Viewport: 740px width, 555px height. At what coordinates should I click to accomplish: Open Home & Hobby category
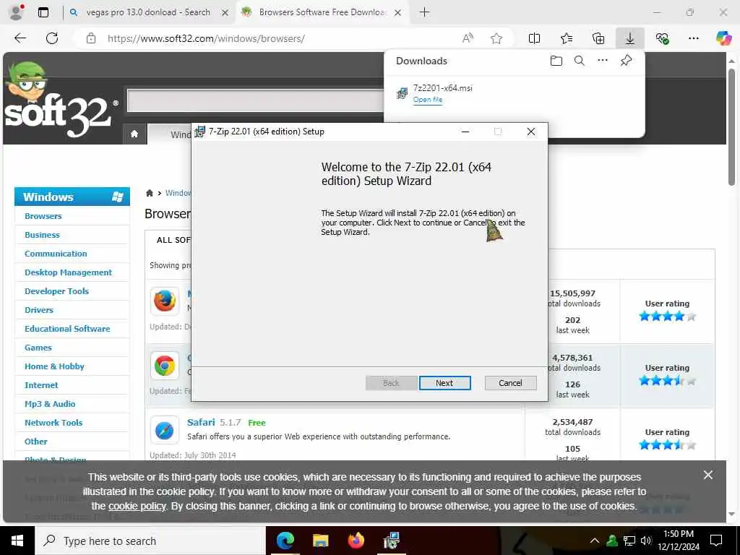pos(54,366)
